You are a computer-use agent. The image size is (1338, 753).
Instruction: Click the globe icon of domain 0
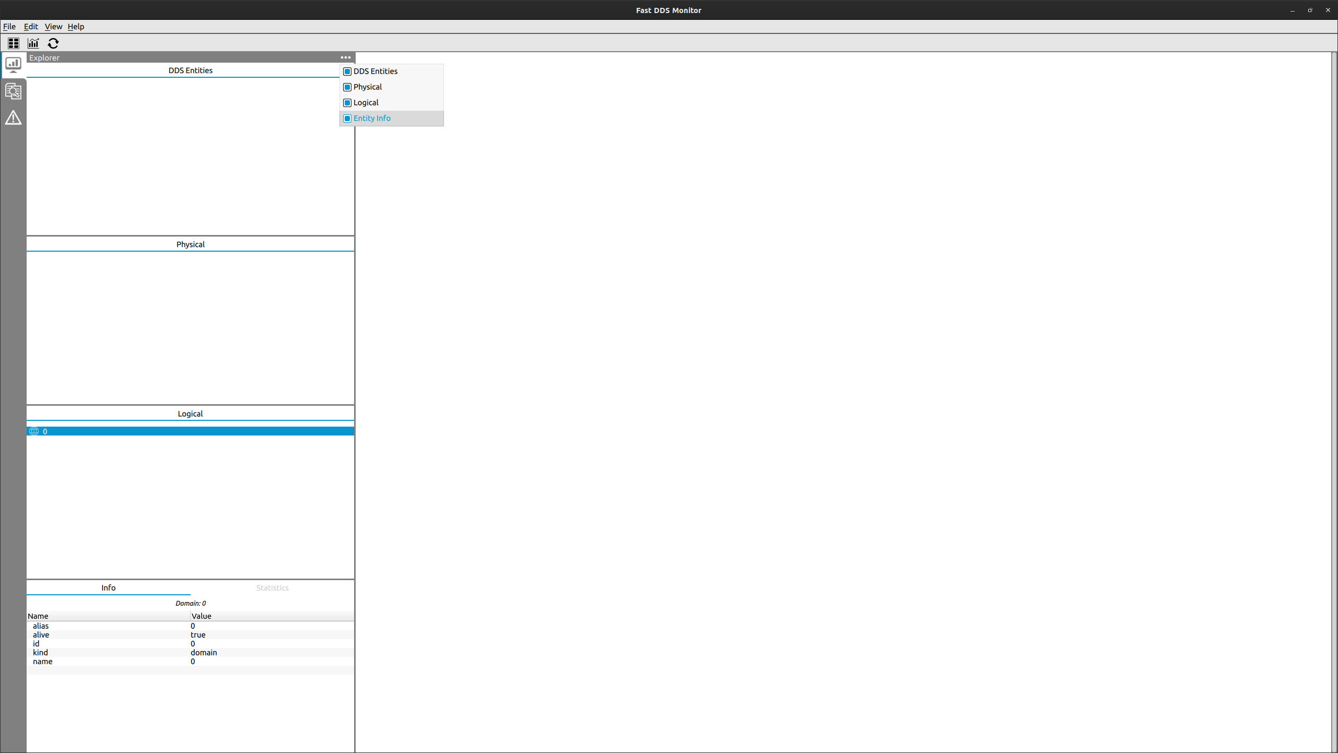pyautogui.click(x=34, y=431)
